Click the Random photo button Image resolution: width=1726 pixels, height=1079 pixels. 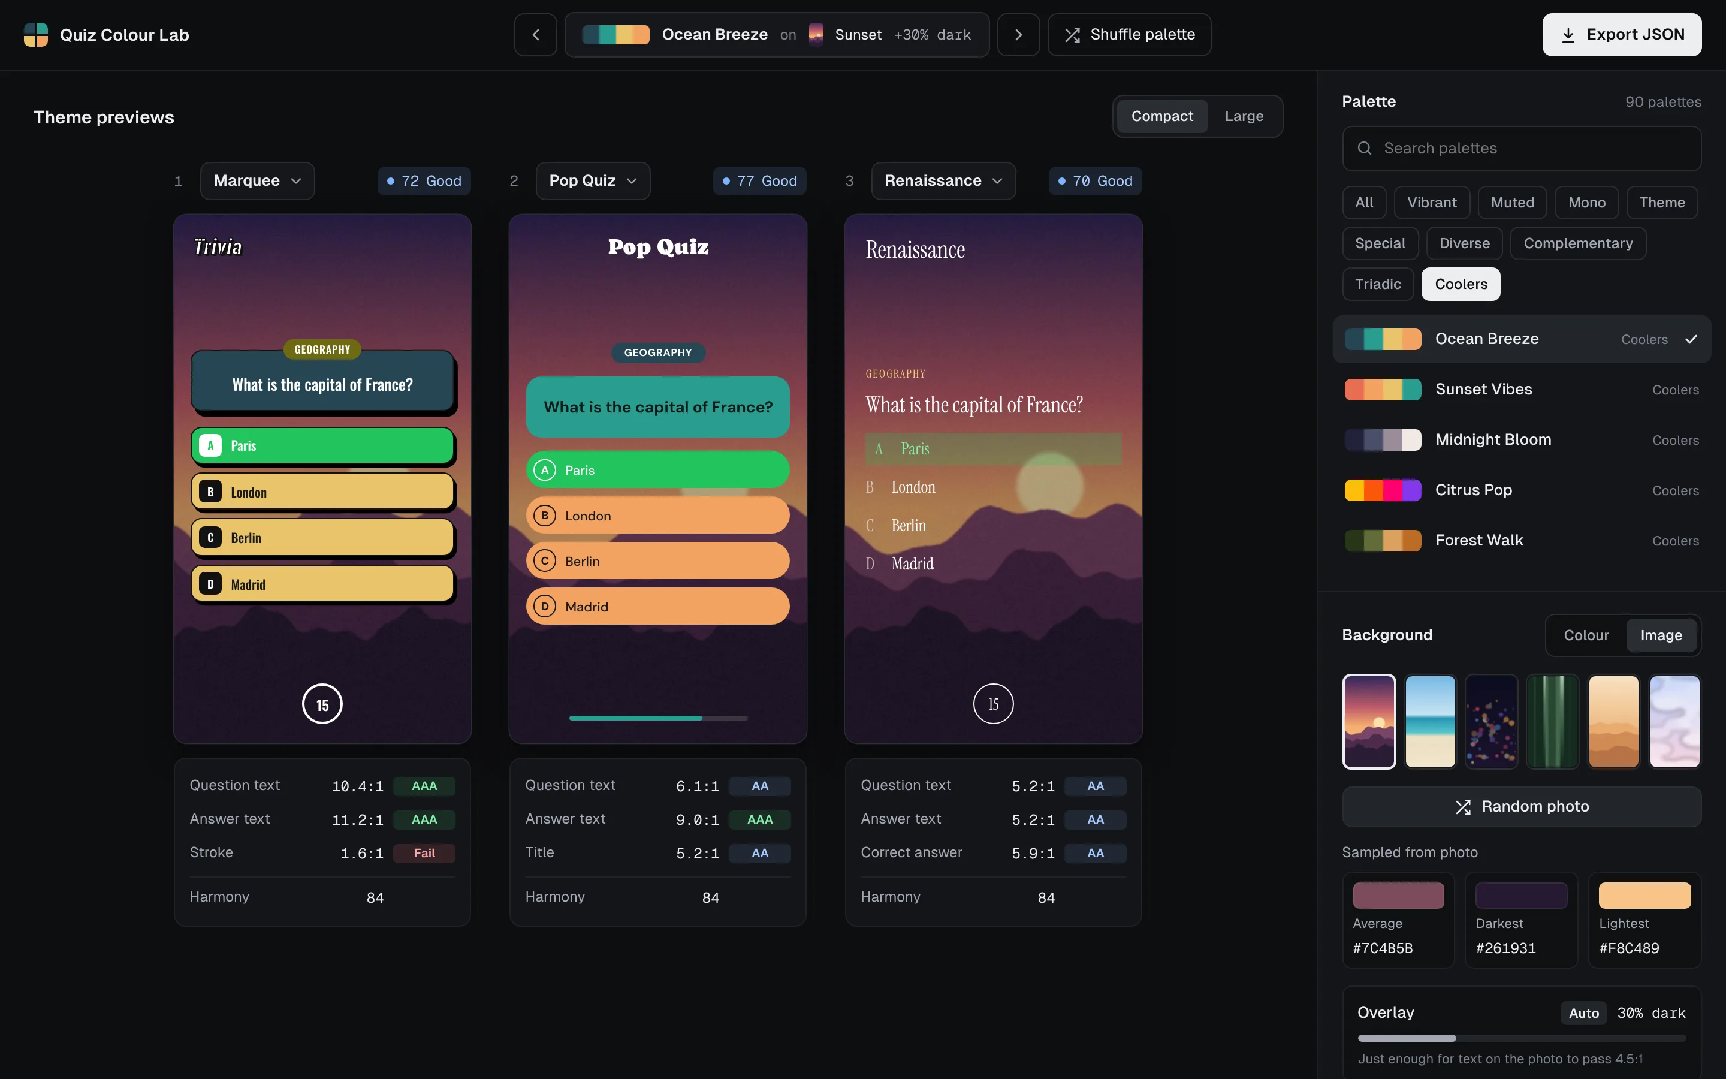pos(1521,807)
